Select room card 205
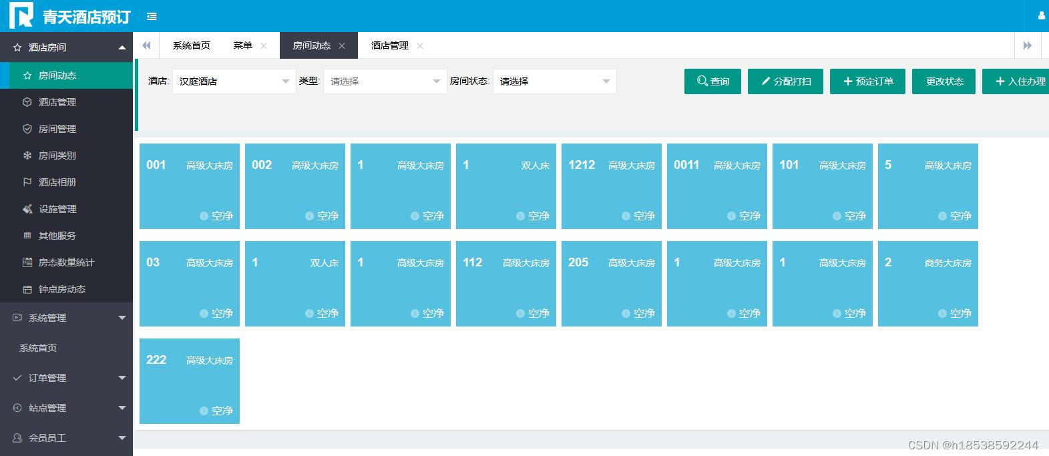 point(612,284)
